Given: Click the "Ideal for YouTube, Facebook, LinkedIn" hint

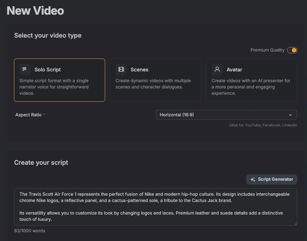Looking at the screenshot, I should tap(263, 125).
